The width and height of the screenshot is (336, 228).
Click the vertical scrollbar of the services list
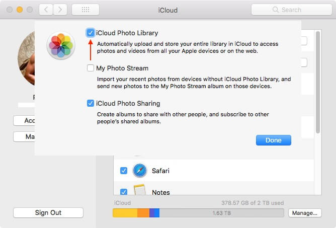(x=318, y=82)
